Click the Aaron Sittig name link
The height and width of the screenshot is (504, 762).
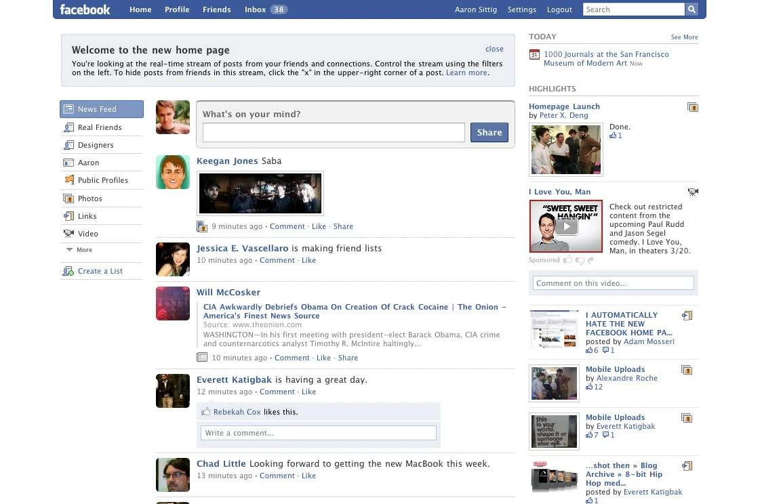click(476, 9)
